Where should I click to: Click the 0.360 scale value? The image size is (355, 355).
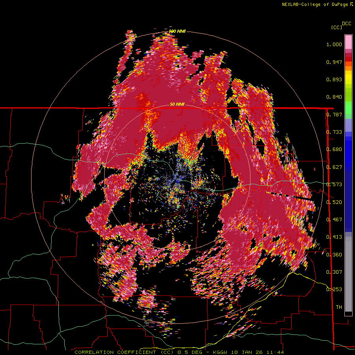point(334,255)
